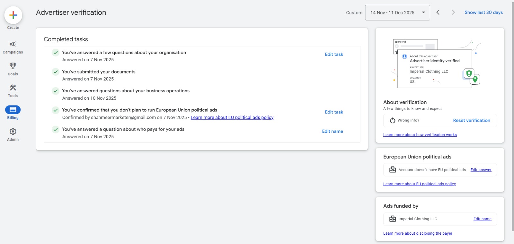The height and width of the screenshot is (244, 514).
Task: Click Show last 30 days
Action: coord(483,13)
